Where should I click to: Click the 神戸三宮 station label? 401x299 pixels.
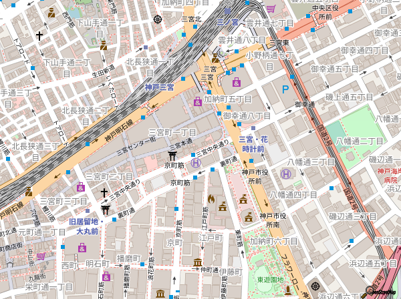[159, 87]
